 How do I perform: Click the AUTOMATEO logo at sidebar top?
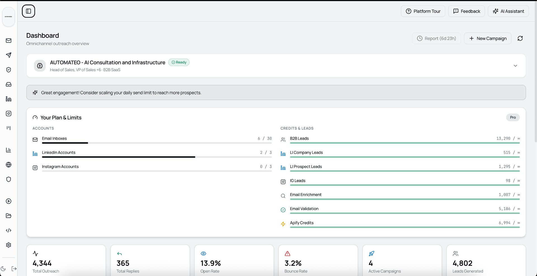8,17
